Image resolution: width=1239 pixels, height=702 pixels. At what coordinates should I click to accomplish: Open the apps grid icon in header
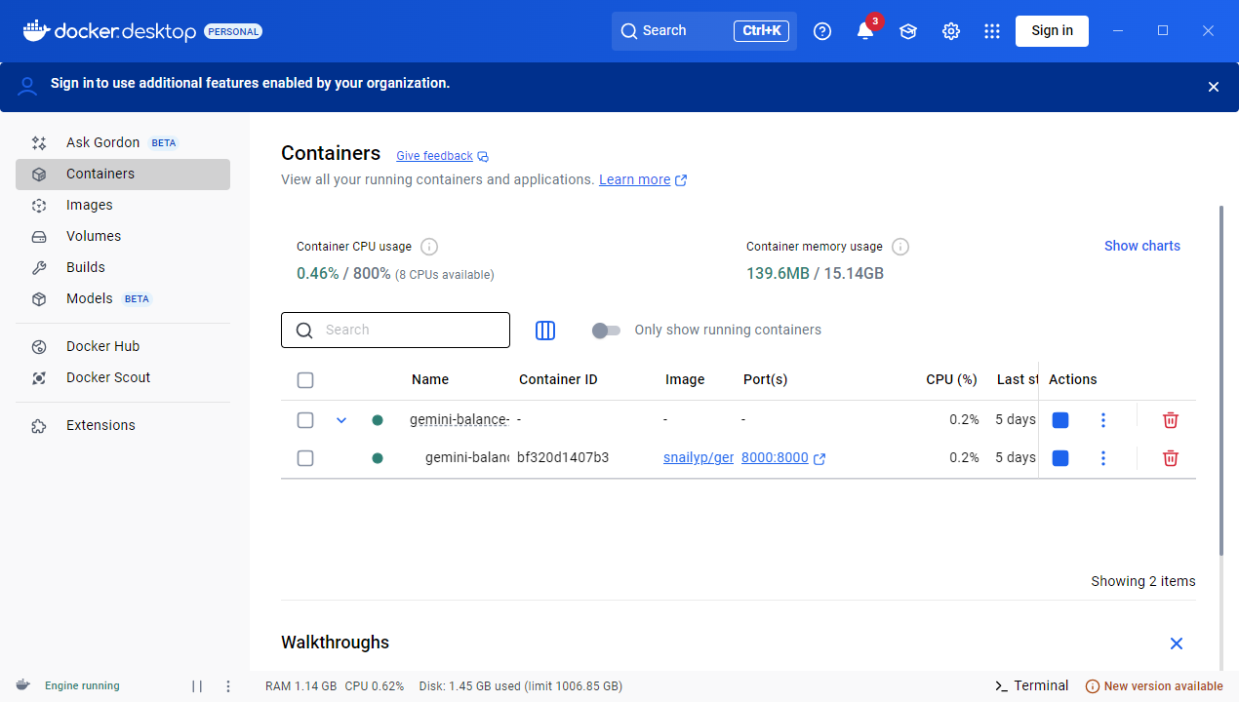[992, 31]
